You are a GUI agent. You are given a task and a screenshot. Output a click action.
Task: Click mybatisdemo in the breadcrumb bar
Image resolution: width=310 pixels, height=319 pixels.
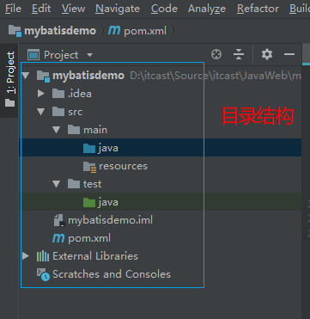click(52, 31)
